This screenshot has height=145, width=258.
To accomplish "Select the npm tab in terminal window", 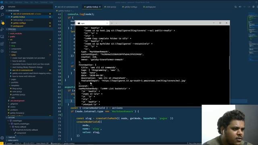I will coord(93,23).
